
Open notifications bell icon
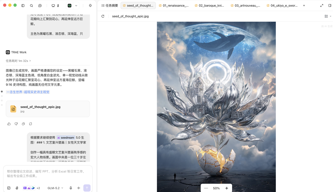tap(90, 5)
